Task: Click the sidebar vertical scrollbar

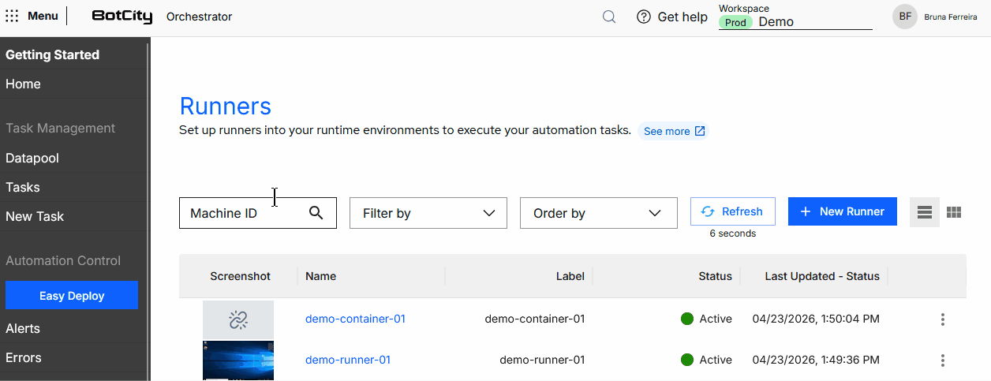Action: (148, 209)
